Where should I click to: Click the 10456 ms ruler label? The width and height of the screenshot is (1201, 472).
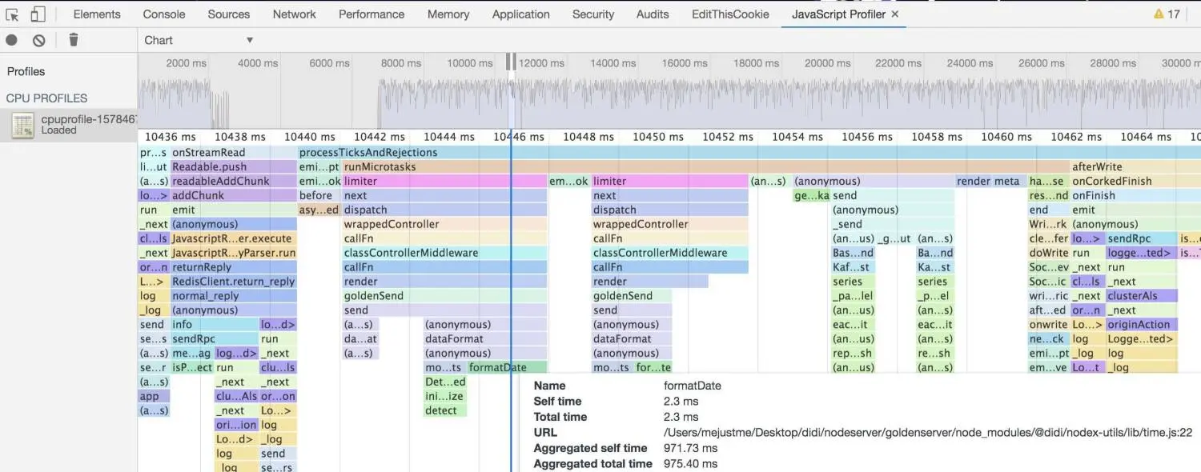pos(867,137)
